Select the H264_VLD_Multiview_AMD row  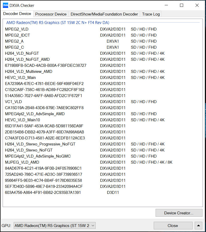coord(29,72)
